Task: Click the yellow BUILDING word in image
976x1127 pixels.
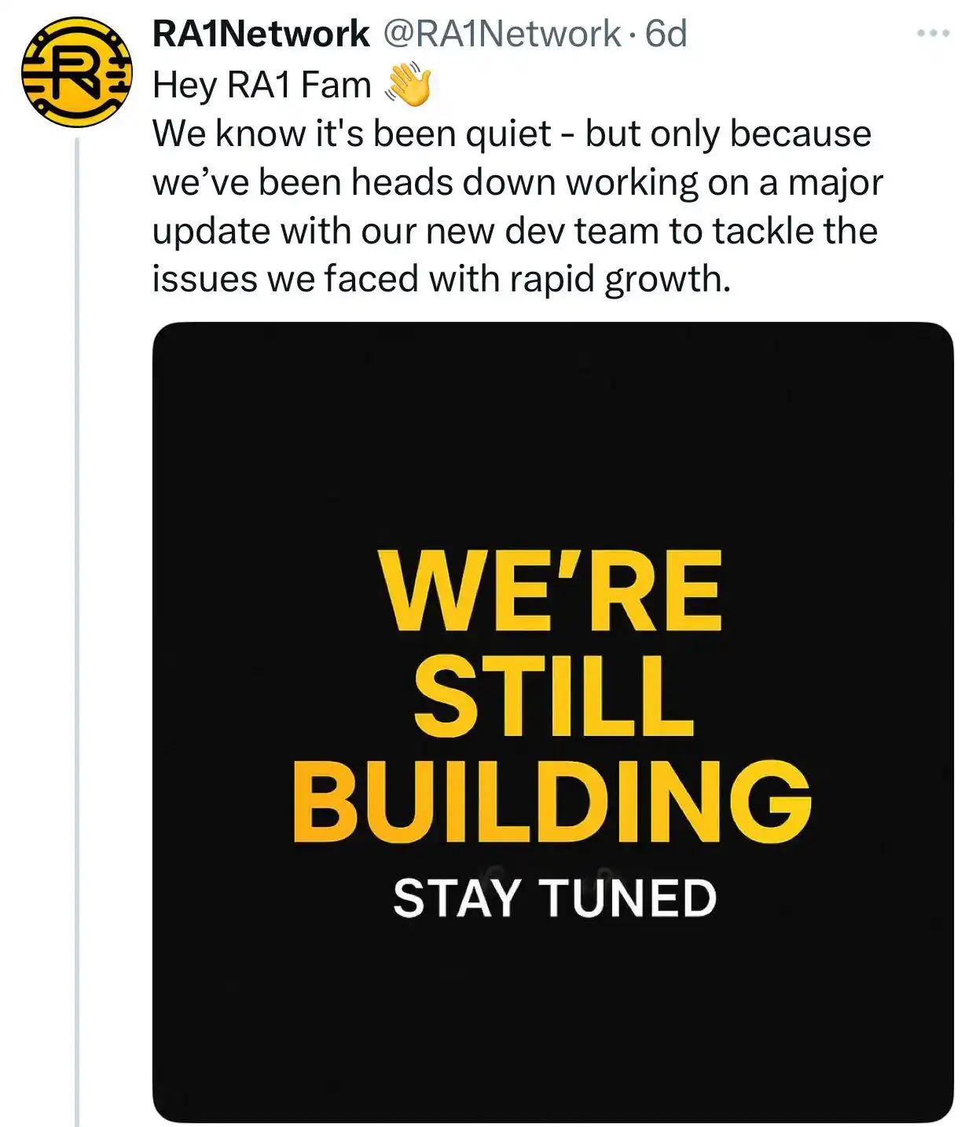Action: point(552,801)
